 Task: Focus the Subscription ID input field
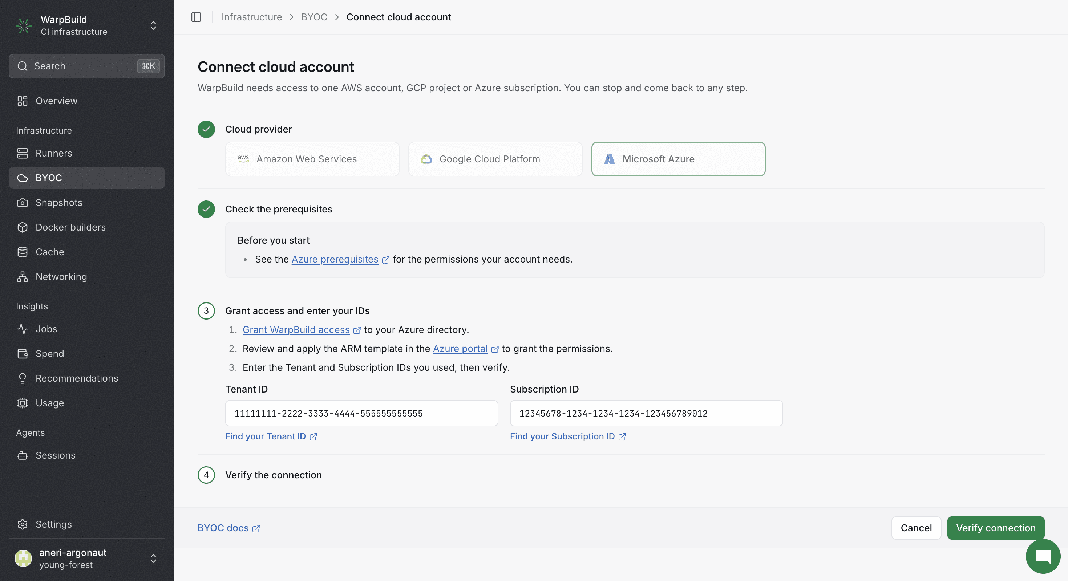646,413
